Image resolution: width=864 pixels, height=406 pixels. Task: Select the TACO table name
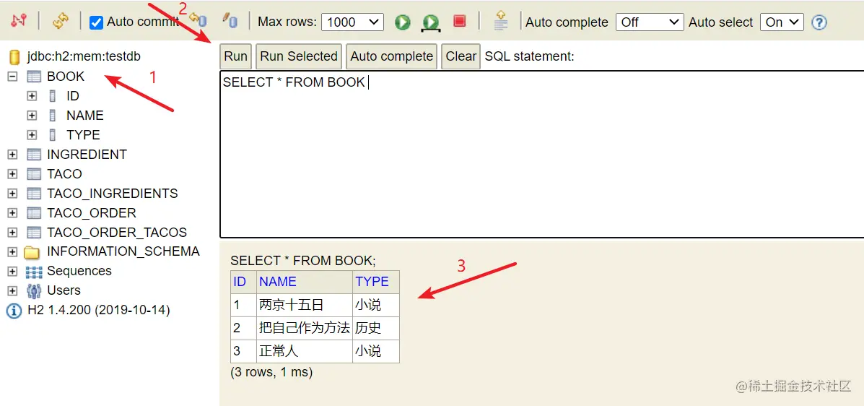64,174
